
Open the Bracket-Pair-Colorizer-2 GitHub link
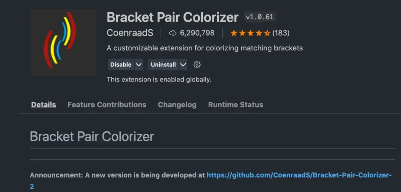click(x=299, y=175)
